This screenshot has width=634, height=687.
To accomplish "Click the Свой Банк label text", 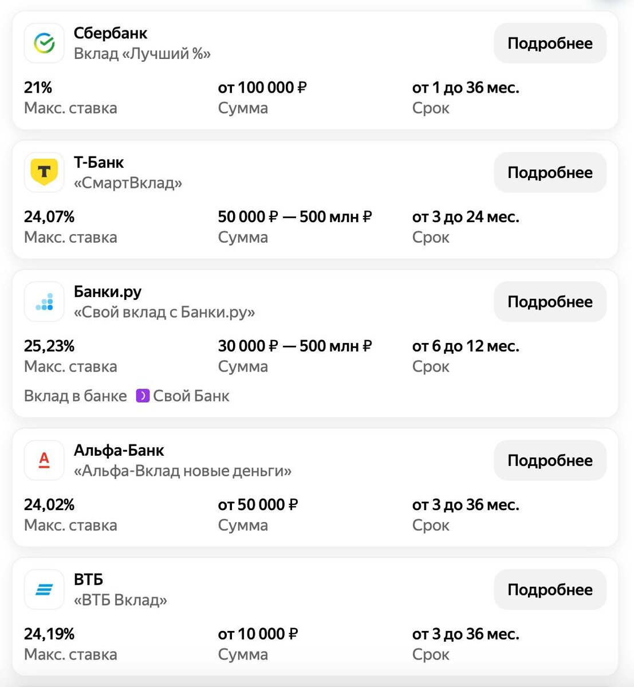I will pos(191,396).
